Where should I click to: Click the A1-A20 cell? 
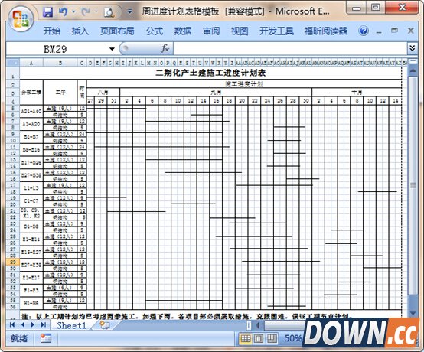click(31, 125)
